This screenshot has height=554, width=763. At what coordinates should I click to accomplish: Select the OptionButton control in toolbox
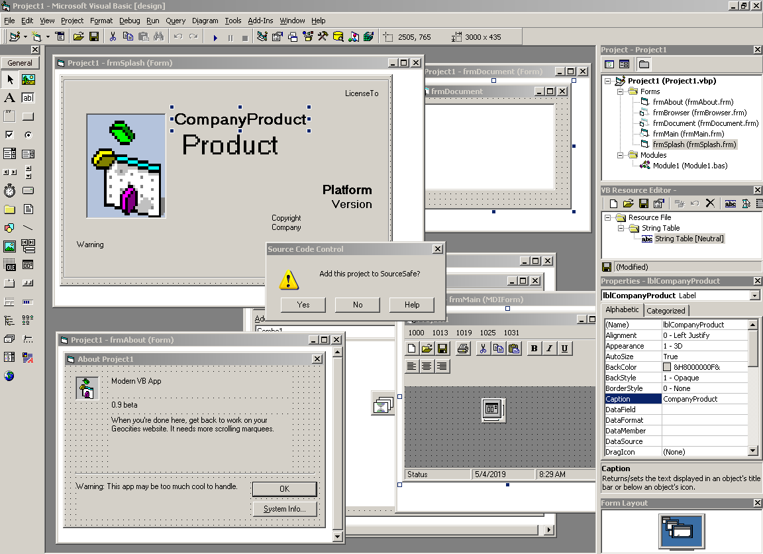pyautogui.click(x=28, y=135)
